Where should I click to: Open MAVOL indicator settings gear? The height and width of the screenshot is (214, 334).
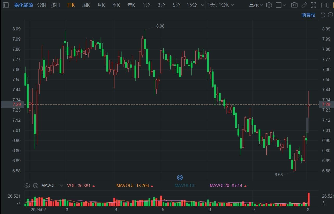(27, 185)
